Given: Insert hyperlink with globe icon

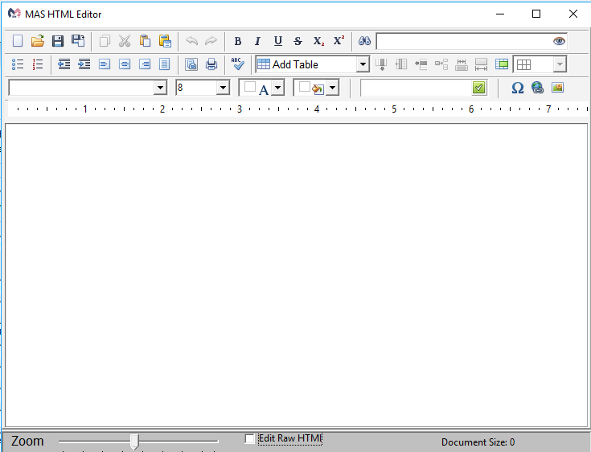Looking at the screenshot, I should point(537,88).
